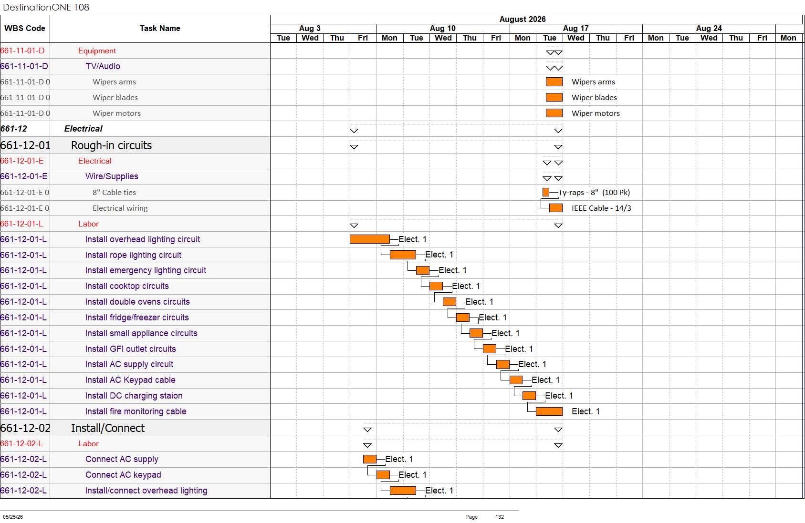Open the Connect AC keypad task row
The image size is (805, 523).
coord(135,475)
